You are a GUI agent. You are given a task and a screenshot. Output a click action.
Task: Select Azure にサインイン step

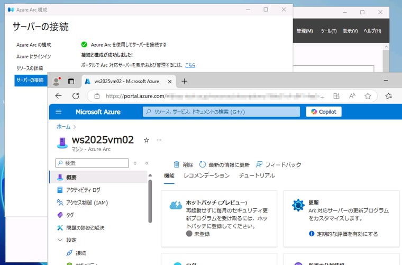pos(33,57)
